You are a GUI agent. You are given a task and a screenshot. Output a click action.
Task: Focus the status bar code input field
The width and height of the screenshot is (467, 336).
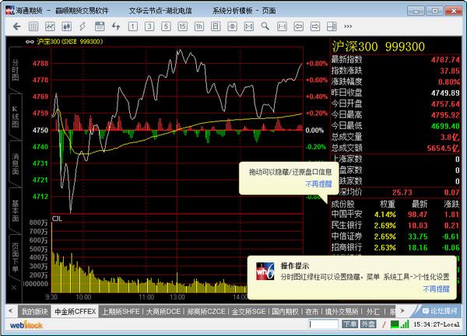point(324,324)
